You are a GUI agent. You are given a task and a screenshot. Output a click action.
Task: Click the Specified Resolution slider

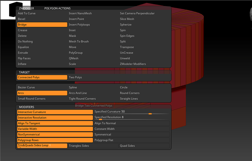pyautogui.click(x=132, y=118)
